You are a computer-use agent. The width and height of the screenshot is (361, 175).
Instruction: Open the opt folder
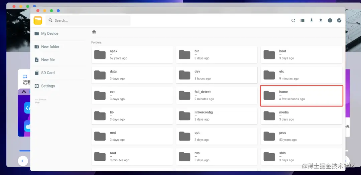pyautogui.click(x=217, y=136)
